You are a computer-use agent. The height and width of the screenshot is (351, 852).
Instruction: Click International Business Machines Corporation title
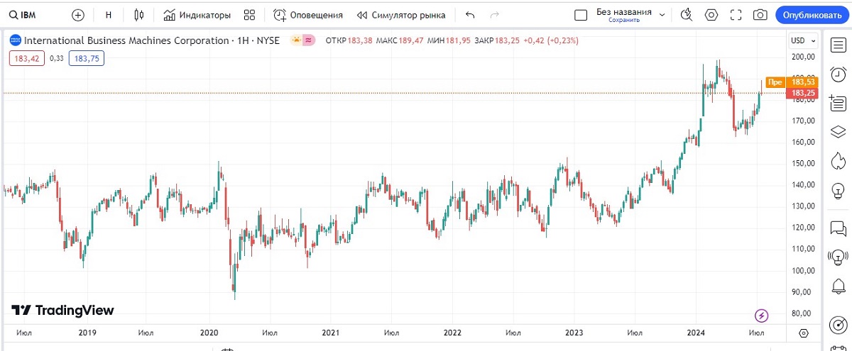[x=126, y=40]
